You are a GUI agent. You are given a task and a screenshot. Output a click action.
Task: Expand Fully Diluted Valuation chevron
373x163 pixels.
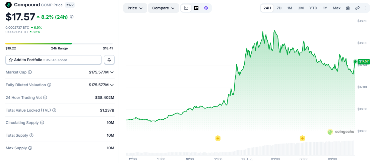112,85
